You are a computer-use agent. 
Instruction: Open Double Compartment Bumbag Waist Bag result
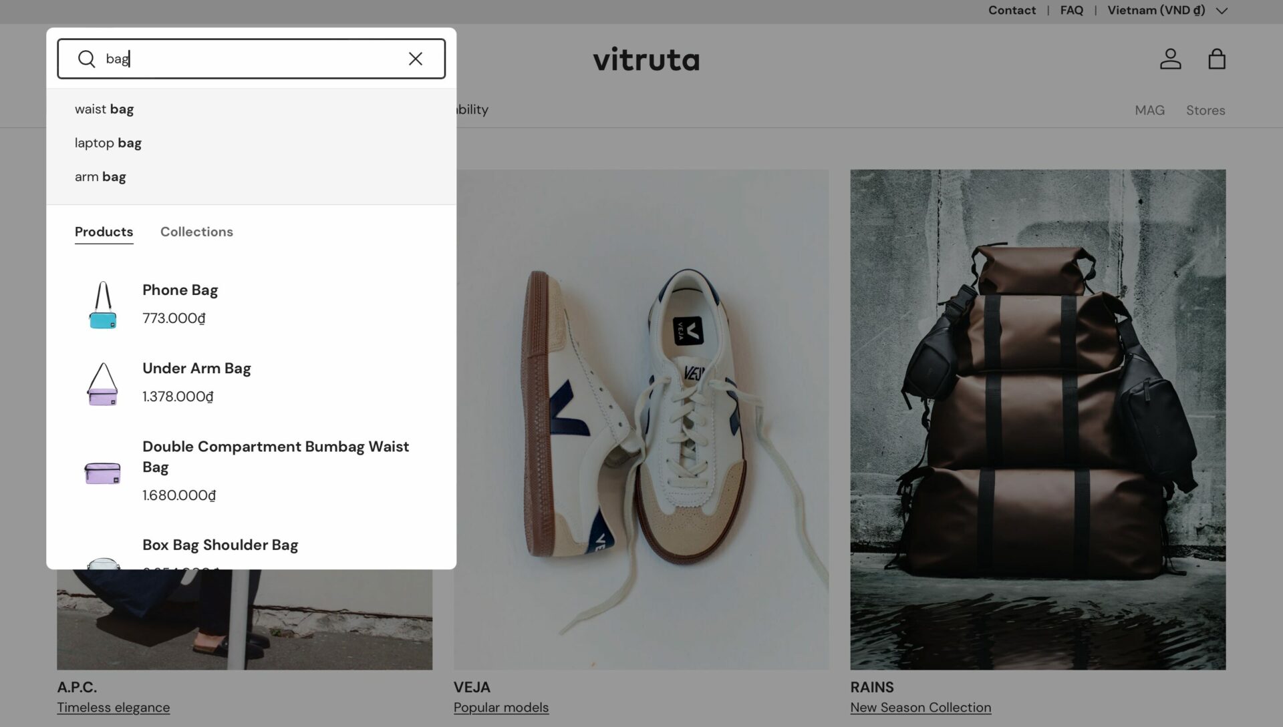click(275, 457)
